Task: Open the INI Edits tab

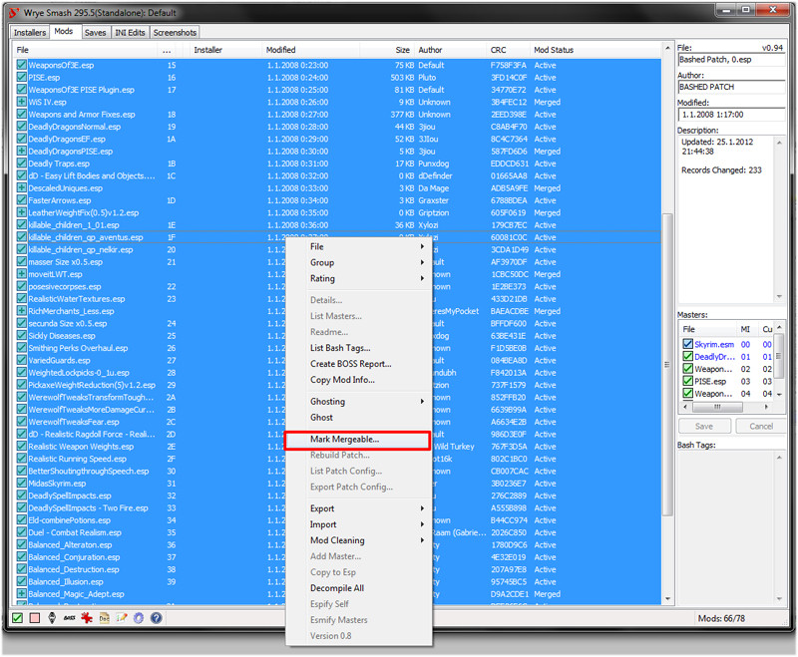Action: 130,33
